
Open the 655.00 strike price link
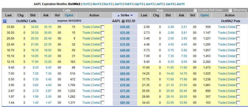[x=125, y=68]
